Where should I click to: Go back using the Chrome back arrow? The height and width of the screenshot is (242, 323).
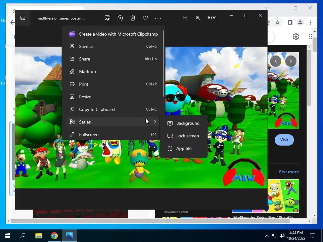(x=12, y=22)
